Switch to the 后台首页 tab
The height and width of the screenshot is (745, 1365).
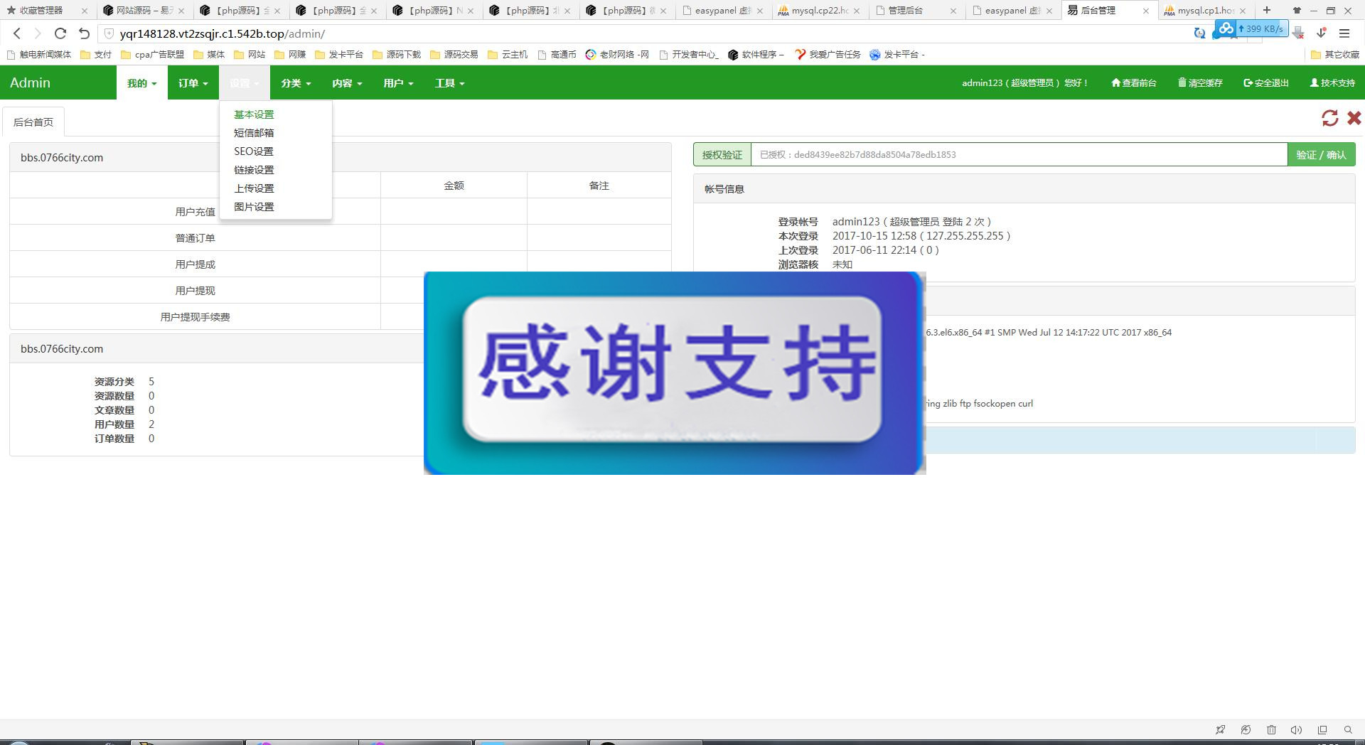click(33, 122)
